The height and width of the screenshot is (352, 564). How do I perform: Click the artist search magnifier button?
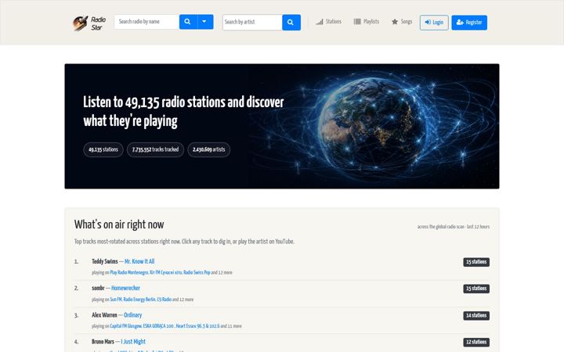[x=291, y=23]
